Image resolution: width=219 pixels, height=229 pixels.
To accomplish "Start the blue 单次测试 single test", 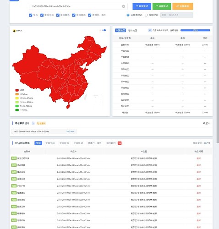I will coord(142,6).
